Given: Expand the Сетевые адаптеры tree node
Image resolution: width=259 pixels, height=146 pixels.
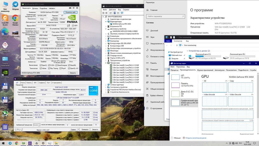Looking at the screenshot, I should point(106,85).
